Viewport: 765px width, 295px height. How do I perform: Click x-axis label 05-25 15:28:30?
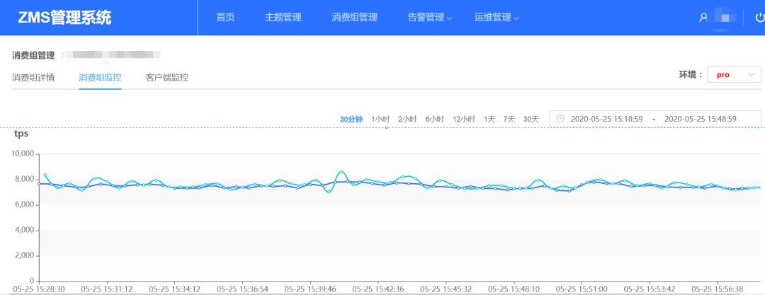38,289
